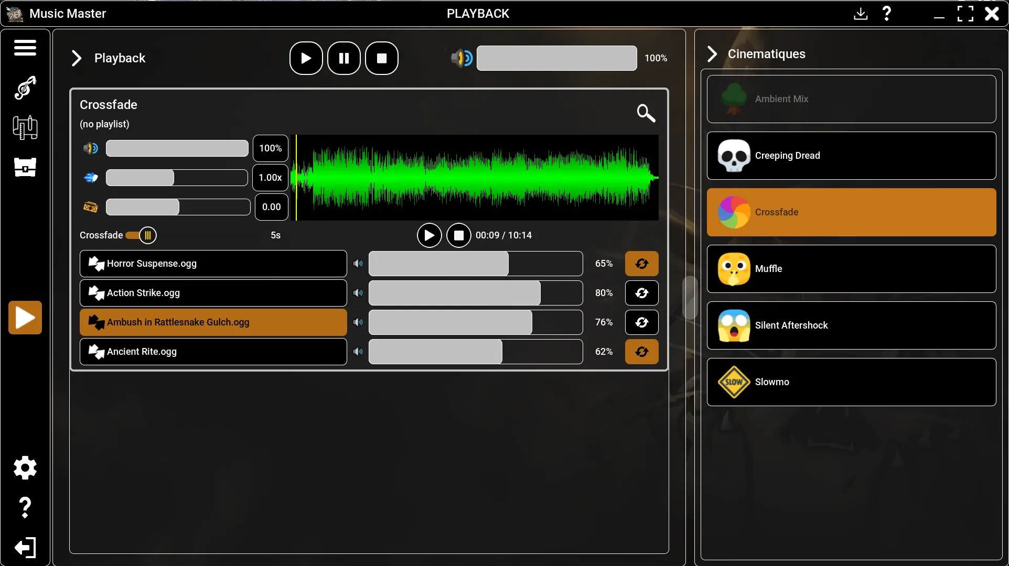The image size is (1009, 566).
Task: Select the Creeping Dread cinematic
Action: coord(851,156)
